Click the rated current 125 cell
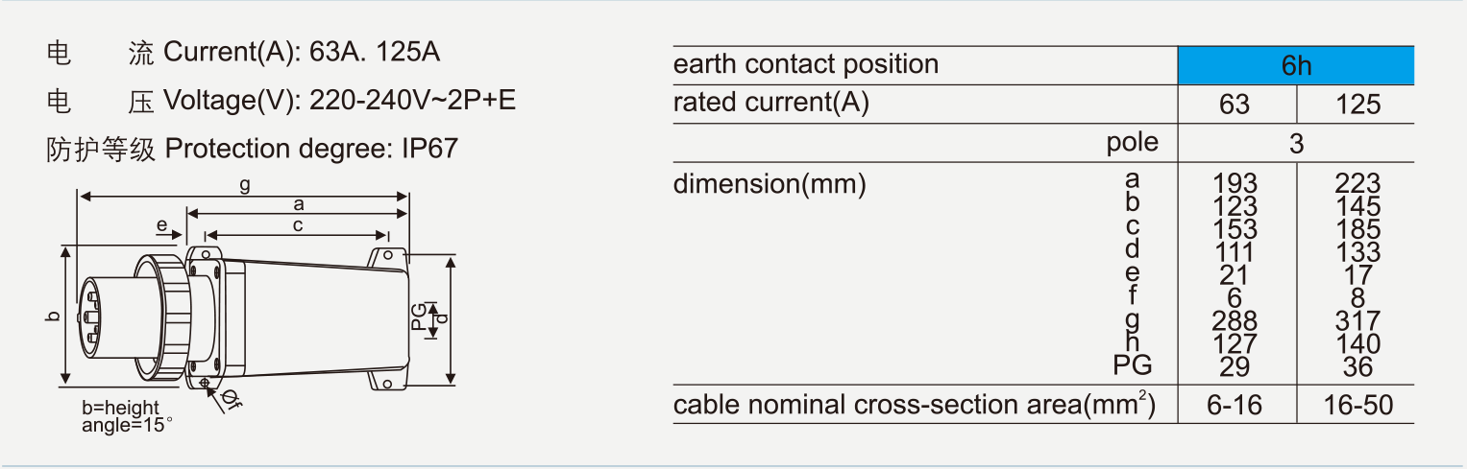 pyautogui.click(x=1357, y=104)
